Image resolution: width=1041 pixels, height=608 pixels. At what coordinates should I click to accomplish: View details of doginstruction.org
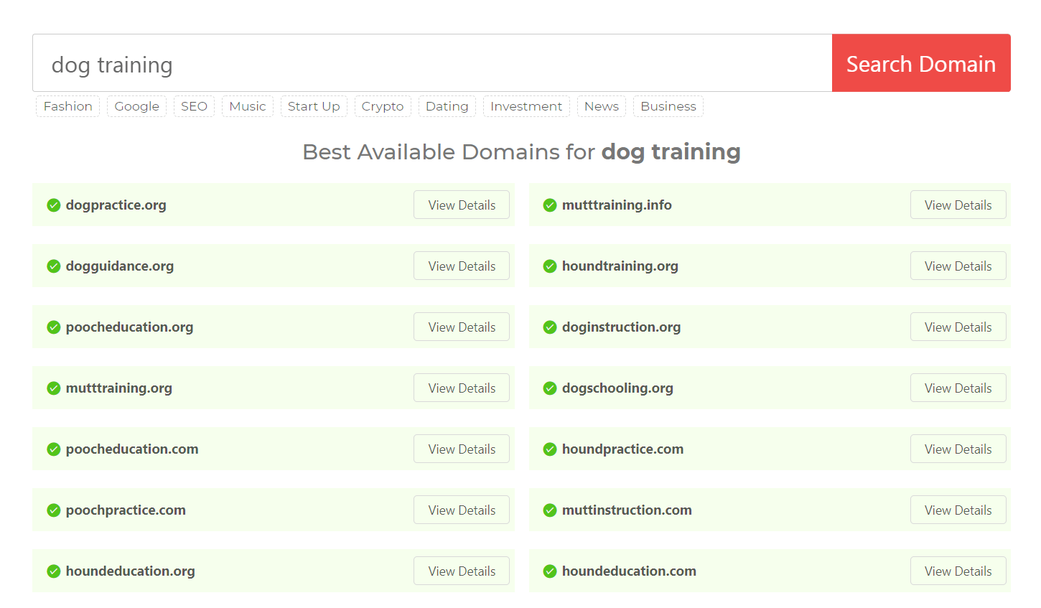(958, 327)
